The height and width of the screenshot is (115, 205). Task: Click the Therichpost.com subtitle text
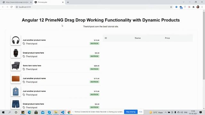coord(101,27)
